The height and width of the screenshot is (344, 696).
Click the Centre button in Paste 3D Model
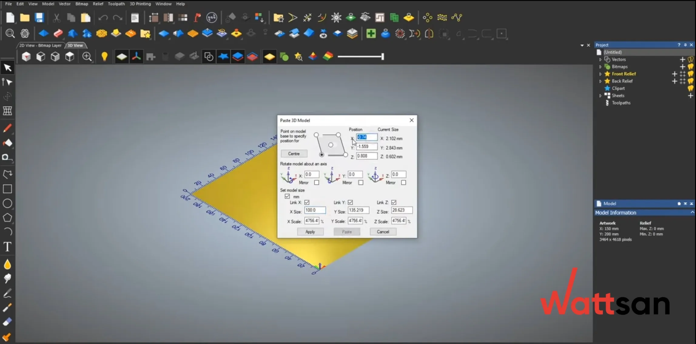[294, 154]
